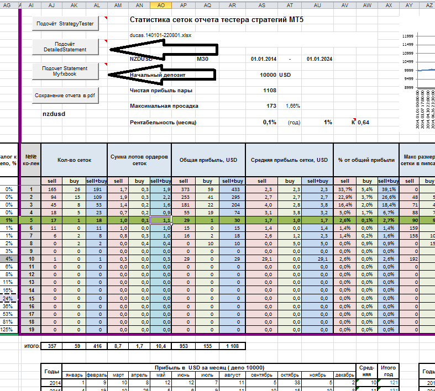Viewport: 435px width, 391px height.
Task: Select column header AO
Action: (161, 6)
